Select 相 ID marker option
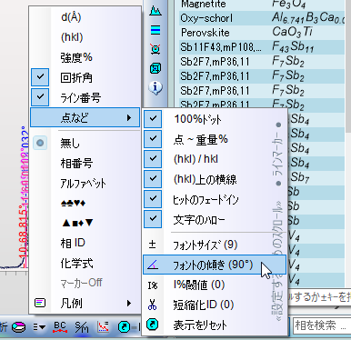Image resolution: width=351 pixels, height=340 pixels. pyautogui.click(x=85, y=243)
